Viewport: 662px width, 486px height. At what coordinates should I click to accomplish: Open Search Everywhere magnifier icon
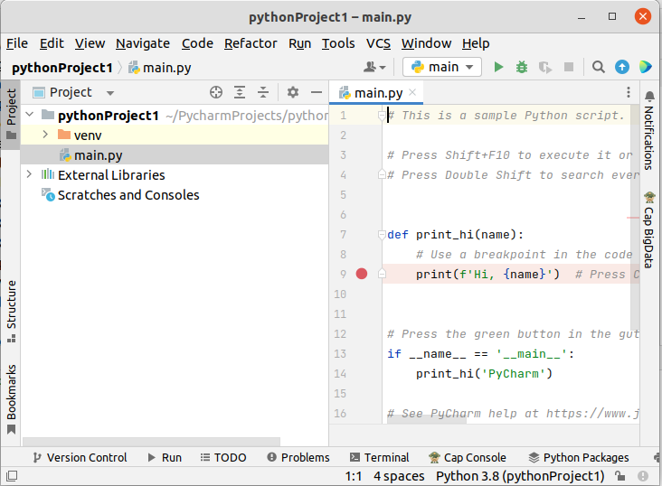[598, 67]
